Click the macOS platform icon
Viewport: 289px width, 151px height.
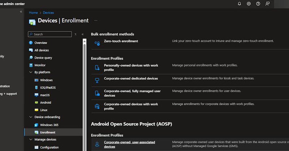(36, 95)
